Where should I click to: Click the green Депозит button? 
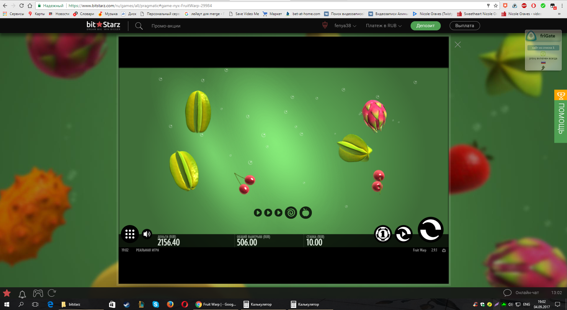point(425,26)
